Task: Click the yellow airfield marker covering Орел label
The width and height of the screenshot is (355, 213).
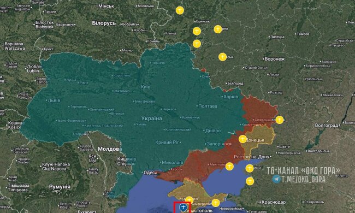Action: pos(217,29)
